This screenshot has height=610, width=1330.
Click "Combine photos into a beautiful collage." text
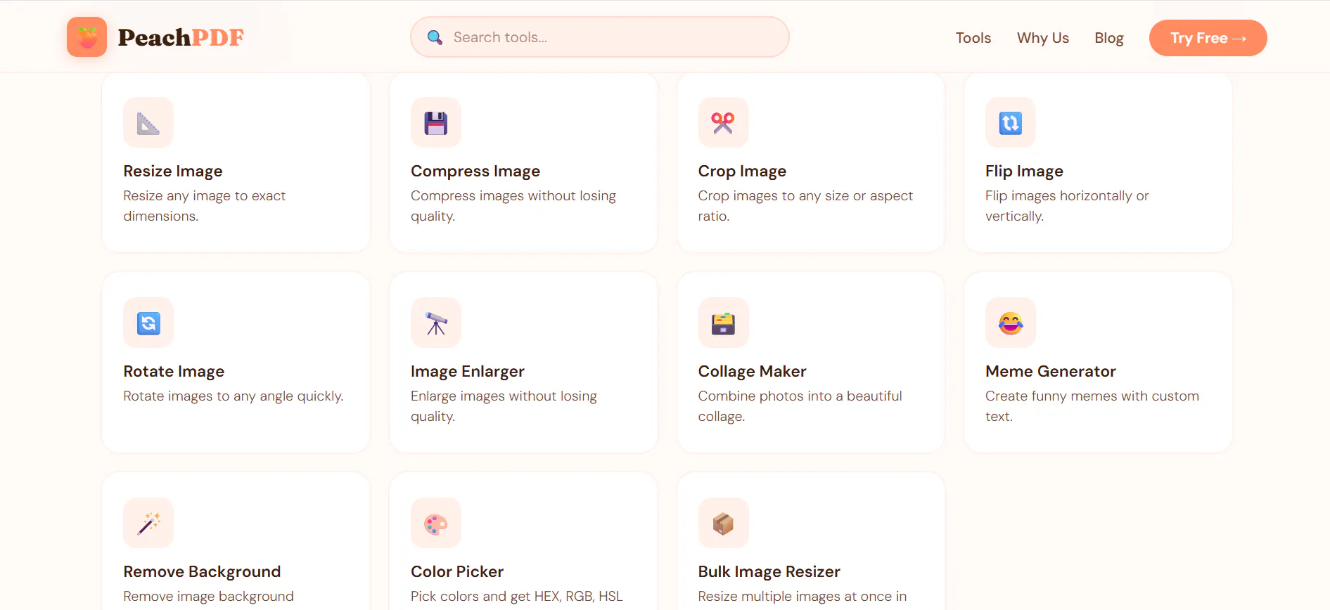pyautogui.click(x=800, y=406)
